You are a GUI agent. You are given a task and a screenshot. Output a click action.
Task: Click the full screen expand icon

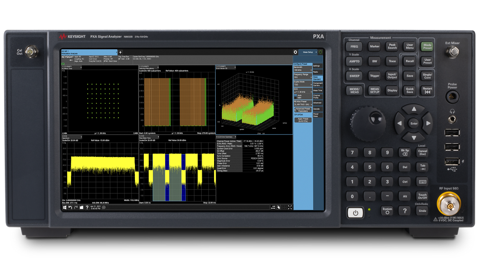point(290,207)
